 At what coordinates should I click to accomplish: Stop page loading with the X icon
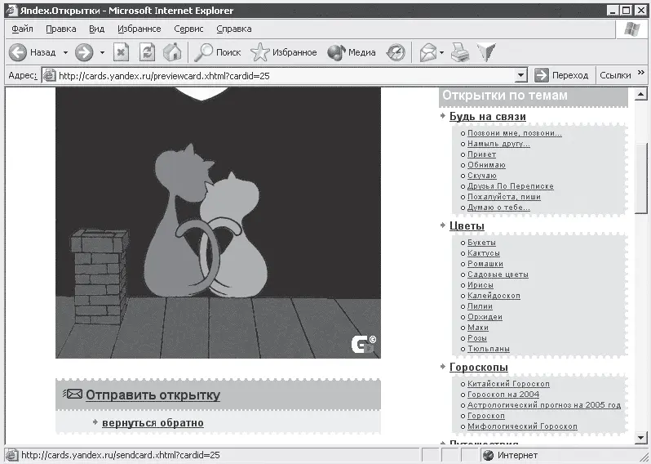121,52
